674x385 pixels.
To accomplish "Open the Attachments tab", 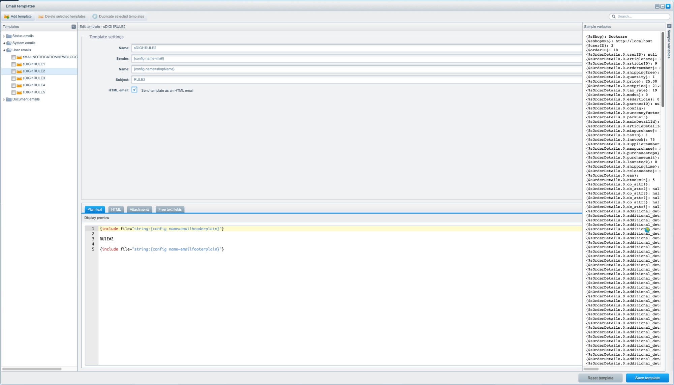I will [x=140, y=209].
